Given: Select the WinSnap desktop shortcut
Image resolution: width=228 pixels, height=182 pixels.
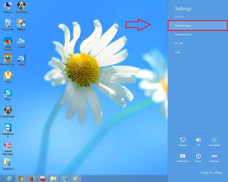Looking at the screenshot, I should click(21, 24).
